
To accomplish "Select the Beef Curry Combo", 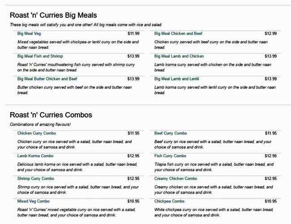I will point(171,133).
